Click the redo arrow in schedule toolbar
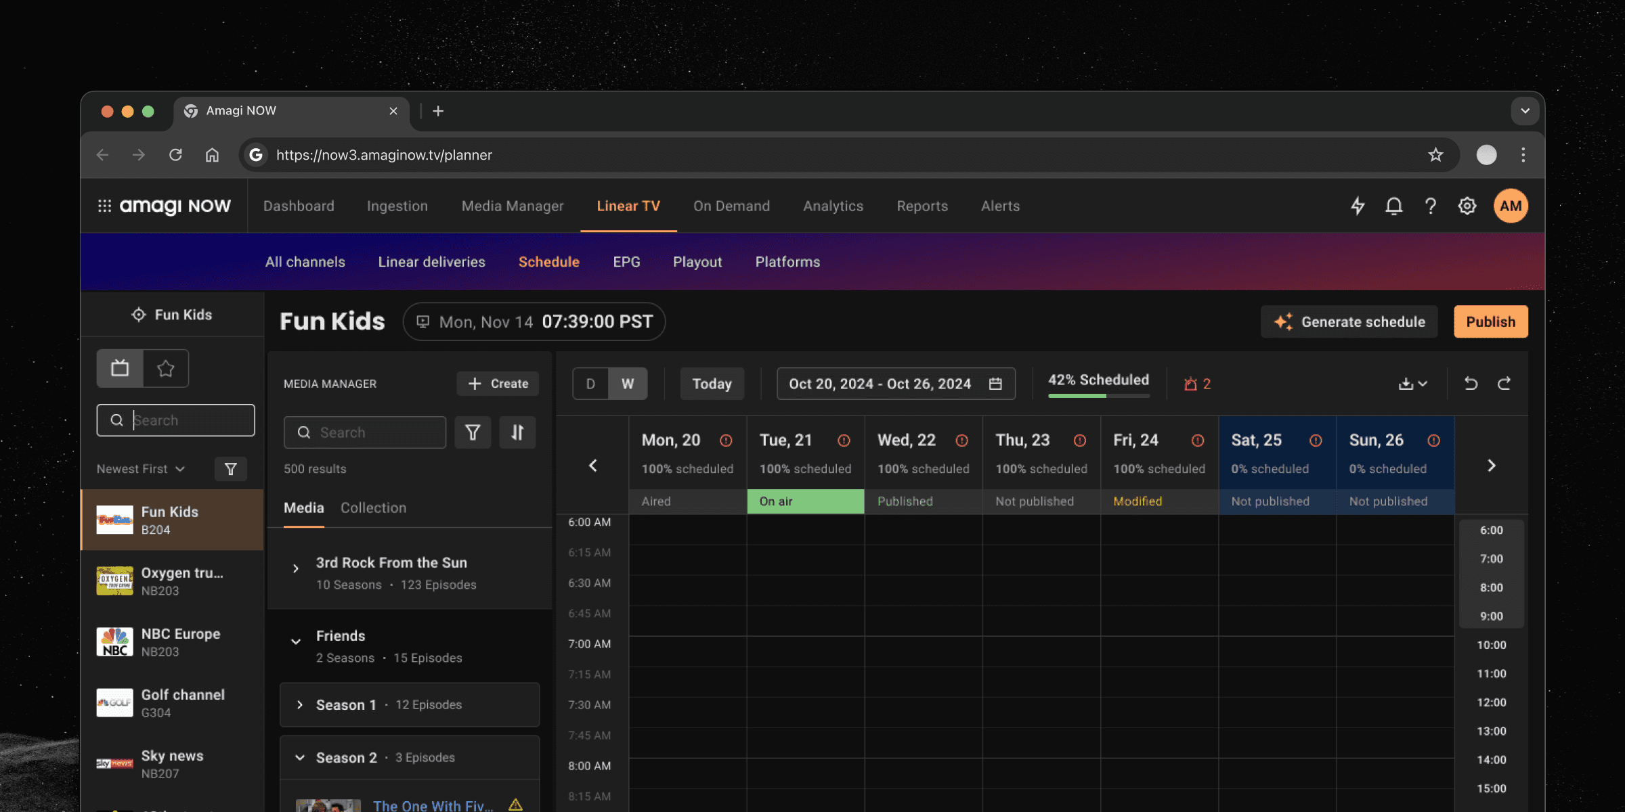 (x=1504, y=384)
